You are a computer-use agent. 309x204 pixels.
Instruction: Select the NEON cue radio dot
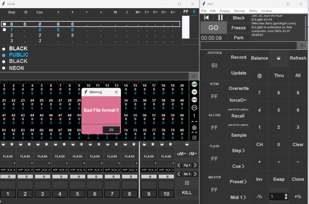click(3, 68)
